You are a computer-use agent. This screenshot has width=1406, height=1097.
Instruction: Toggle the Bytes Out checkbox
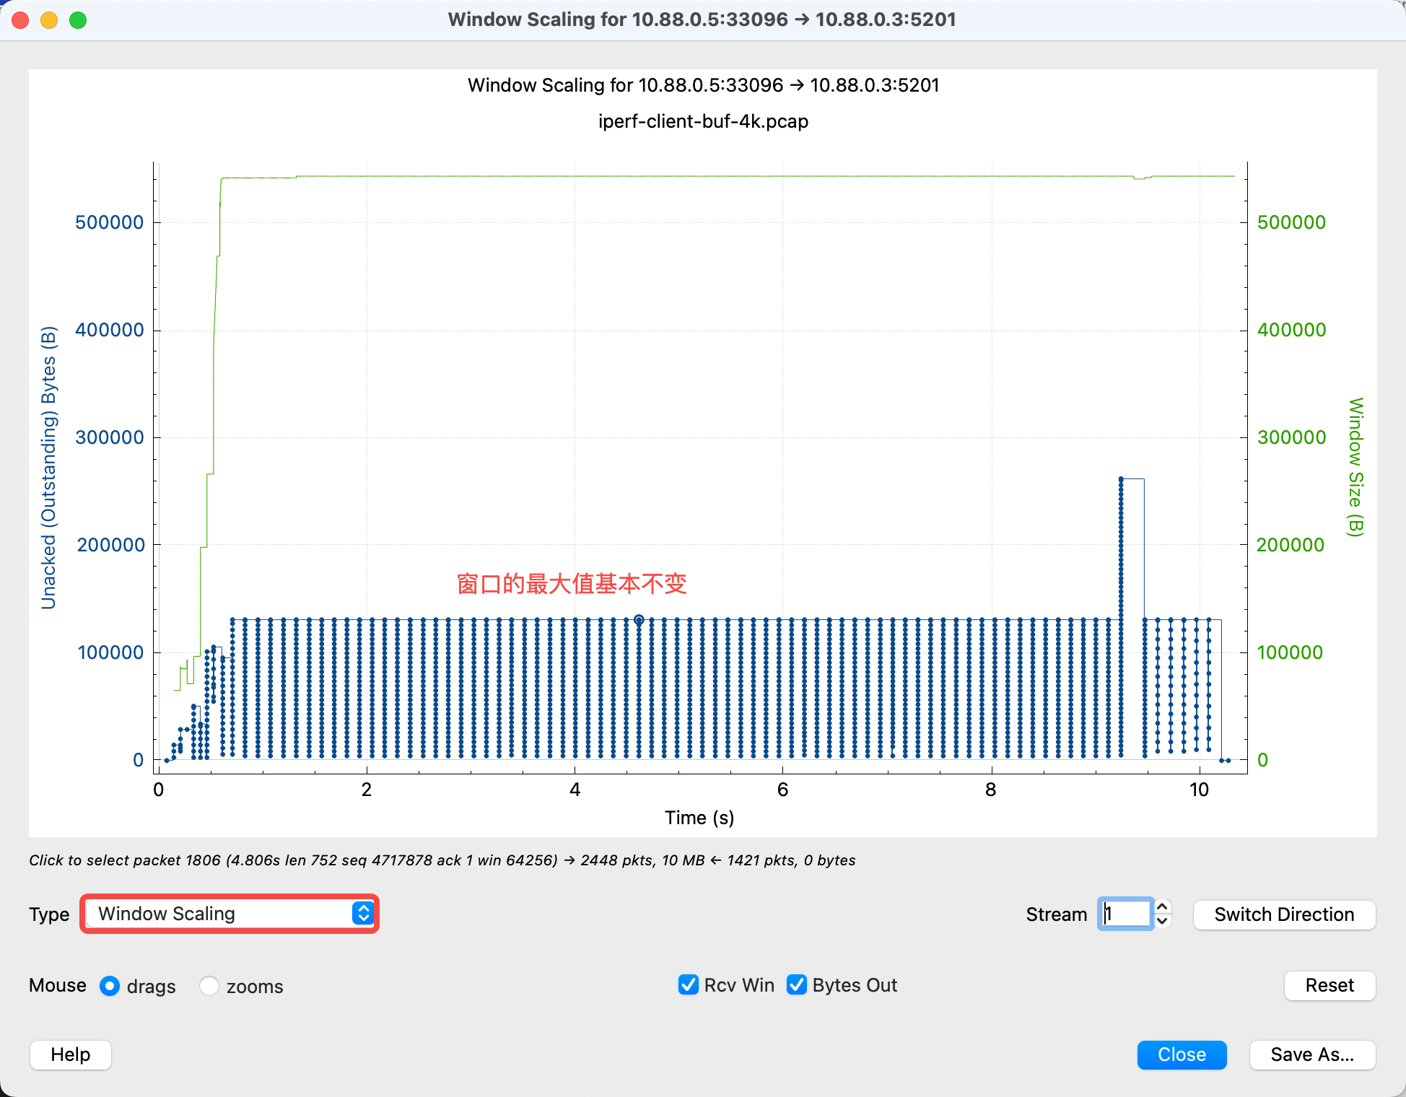[797, 985]
